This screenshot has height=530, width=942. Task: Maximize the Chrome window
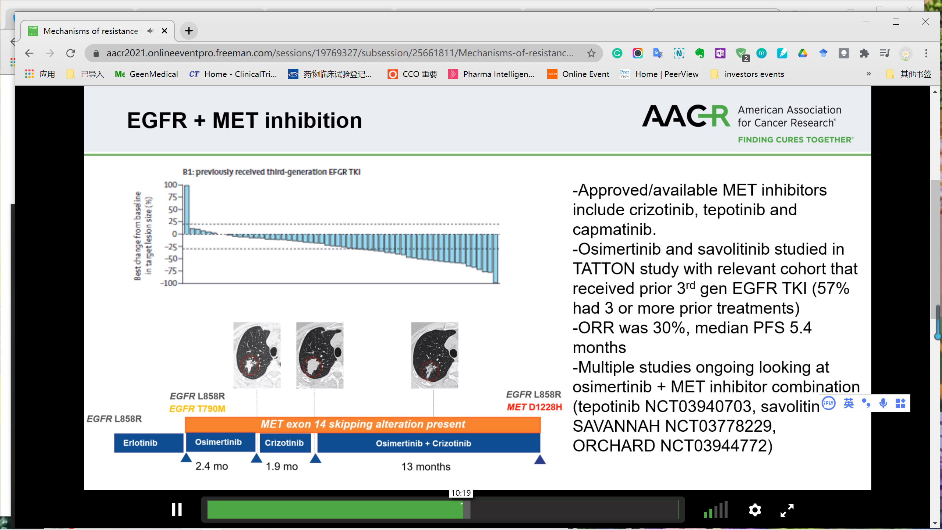click(896, 21)
